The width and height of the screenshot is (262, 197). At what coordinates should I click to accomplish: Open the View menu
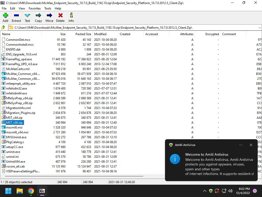pos(22,8)
